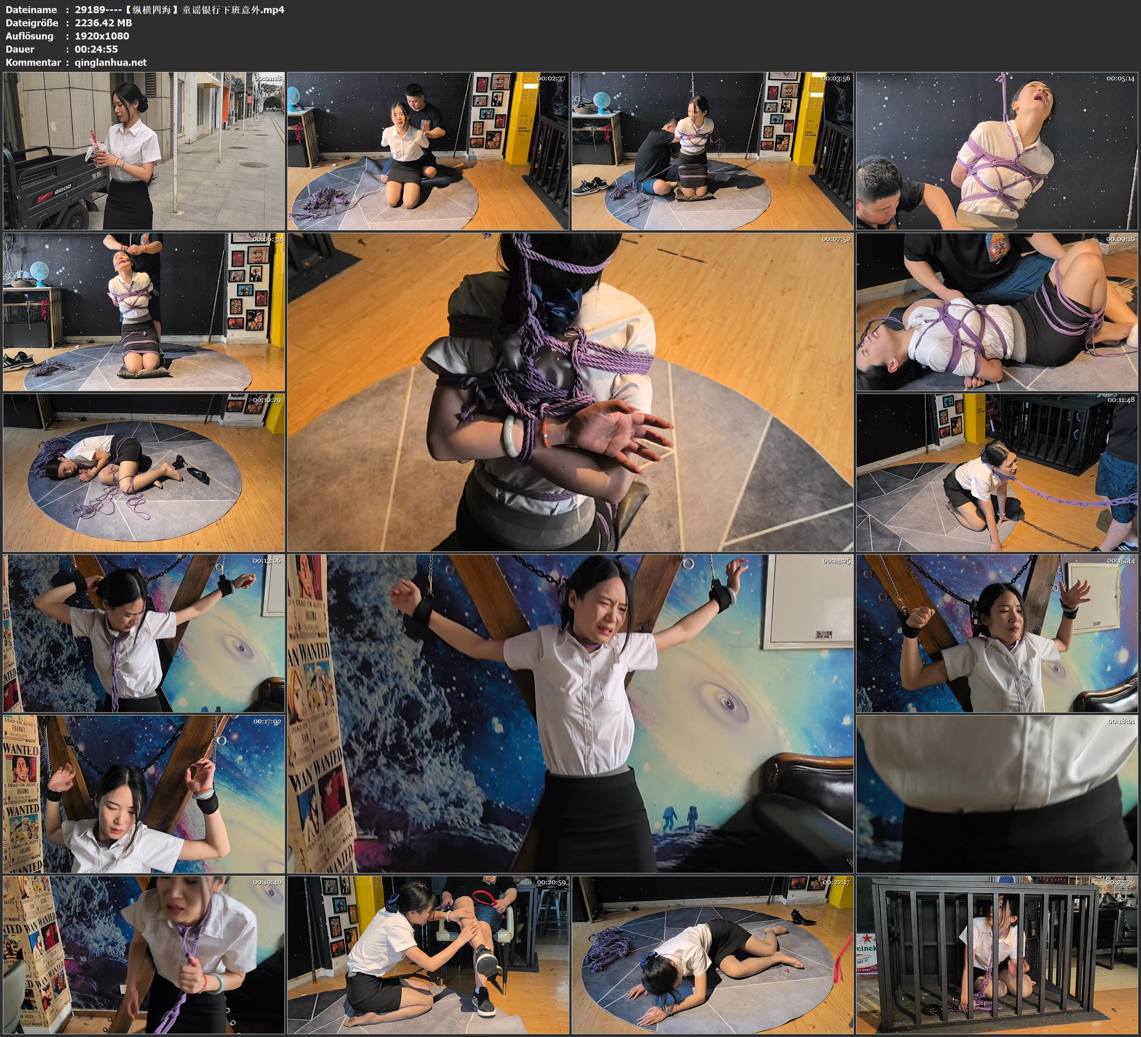
Task: Select the thumbnail at 00:03:56
Action: coord(712,150)
